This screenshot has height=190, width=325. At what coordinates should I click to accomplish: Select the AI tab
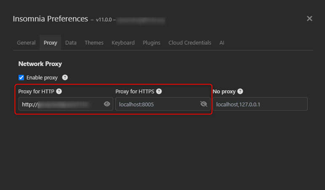[x=222, y=42]
